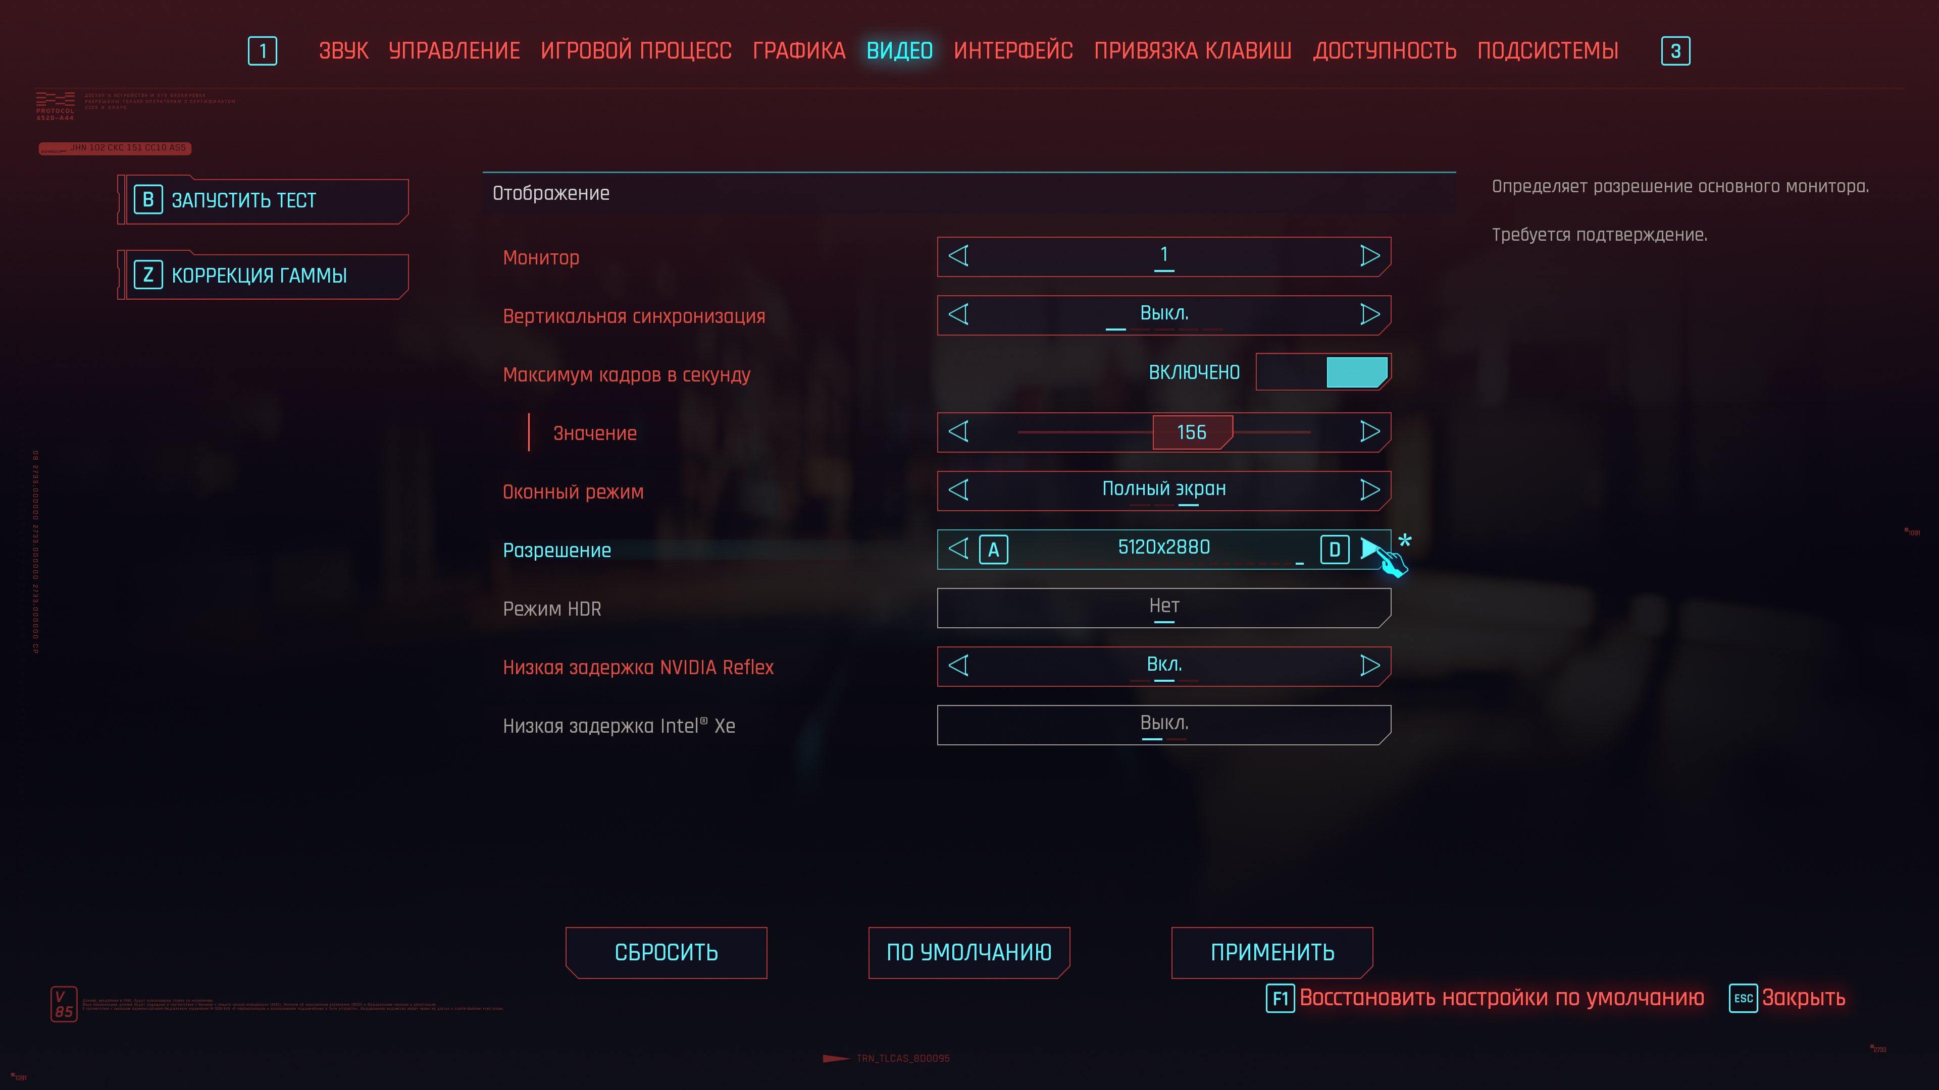Select the Вертикальная синхронизация label
1939x1090 pixels.
click(634, 317)
